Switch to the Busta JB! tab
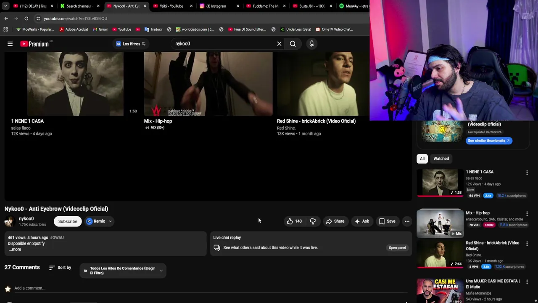The height and width of the screenshot is (303, 538). click(x=311, y=6)
